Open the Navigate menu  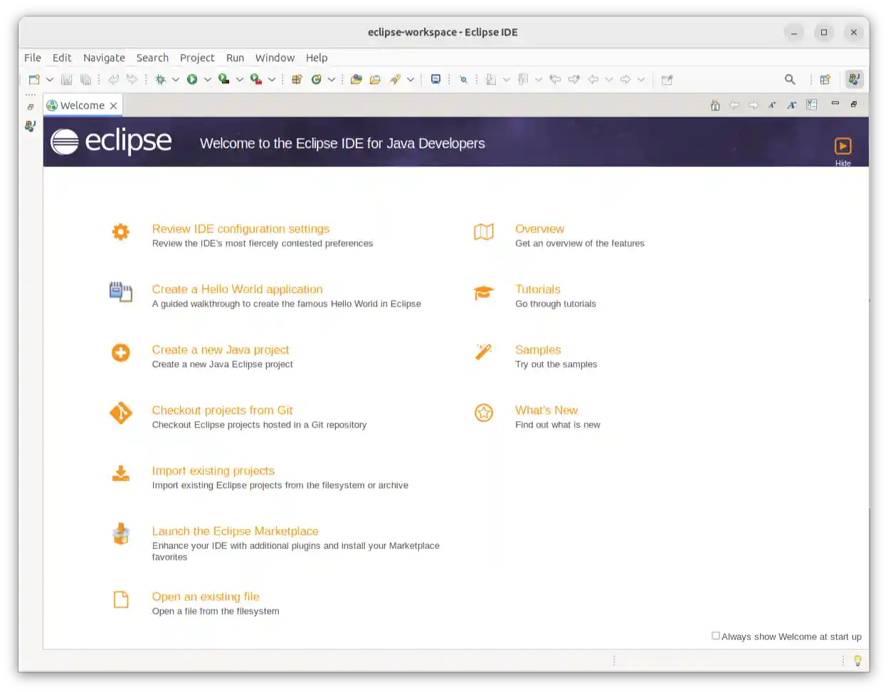point(104,58)
